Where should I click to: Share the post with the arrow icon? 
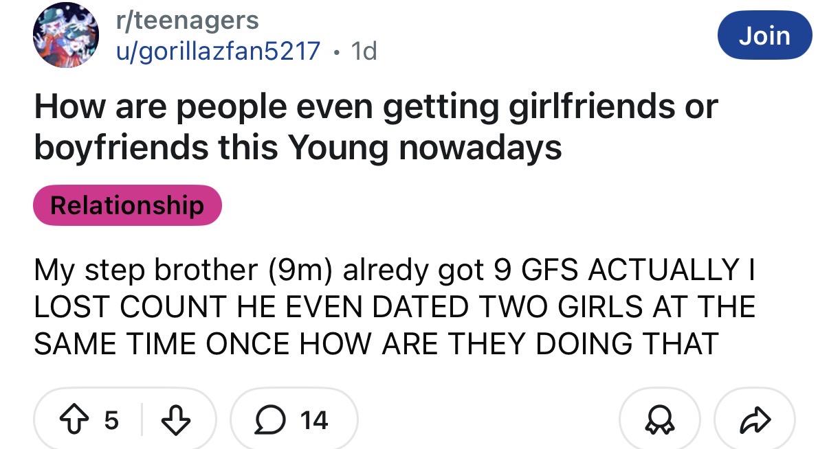[x=753, y=419]
